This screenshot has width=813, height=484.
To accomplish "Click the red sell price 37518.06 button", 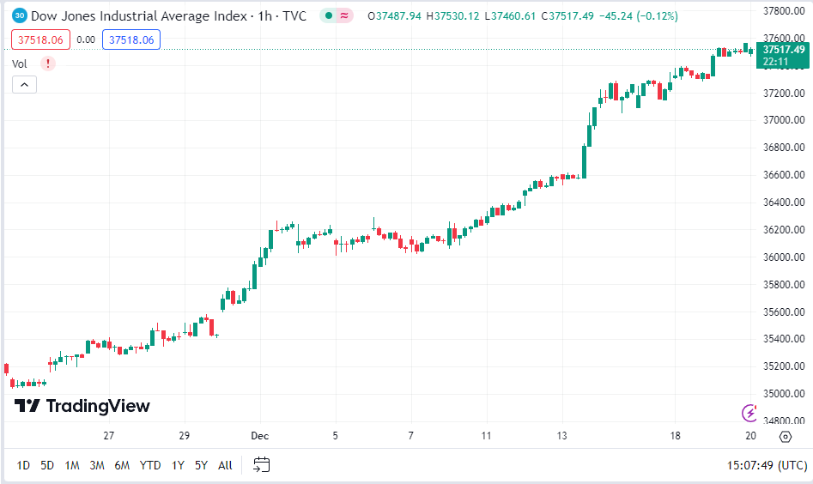I will click(40, 39).
